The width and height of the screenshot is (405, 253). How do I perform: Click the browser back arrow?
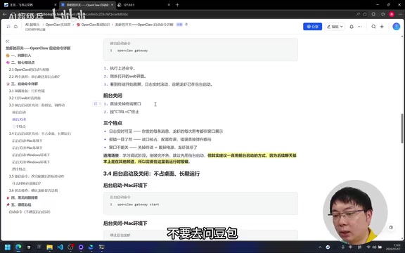(x=5, y=15)
